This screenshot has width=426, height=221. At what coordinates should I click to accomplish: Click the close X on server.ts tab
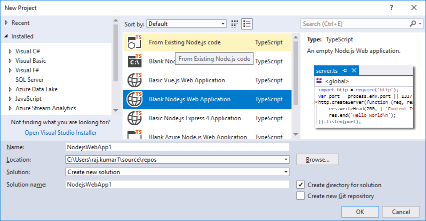pos(353,70)
